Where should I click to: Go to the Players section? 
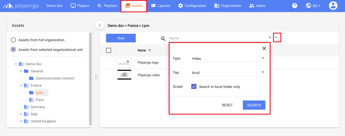click(80, 6)
